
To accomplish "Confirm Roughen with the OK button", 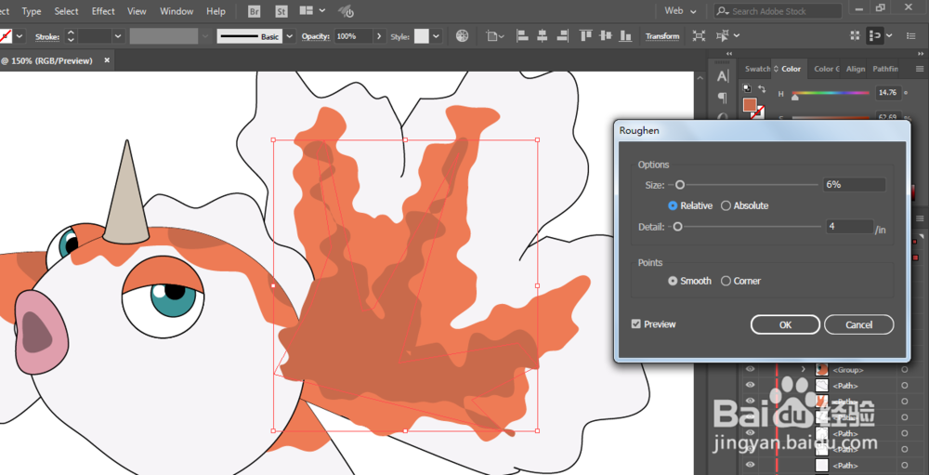I will coord(785,324).
